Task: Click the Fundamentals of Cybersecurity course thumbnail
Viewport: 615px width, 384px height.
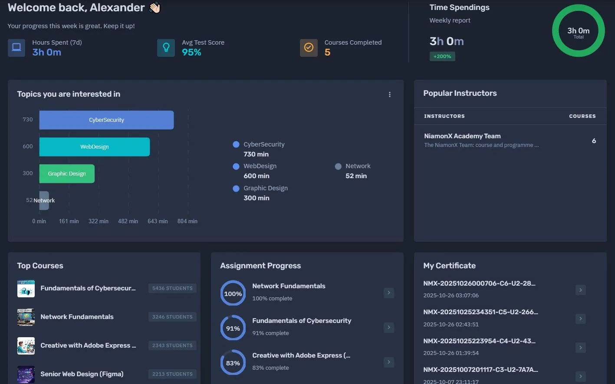Action: (x=26, y=289)
